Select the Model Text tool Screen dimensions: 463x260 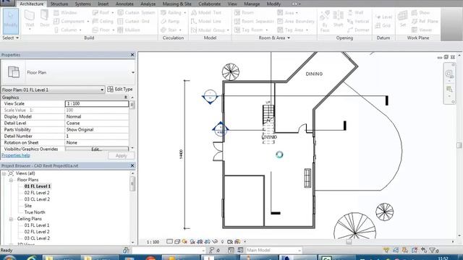tap(206, 13)
